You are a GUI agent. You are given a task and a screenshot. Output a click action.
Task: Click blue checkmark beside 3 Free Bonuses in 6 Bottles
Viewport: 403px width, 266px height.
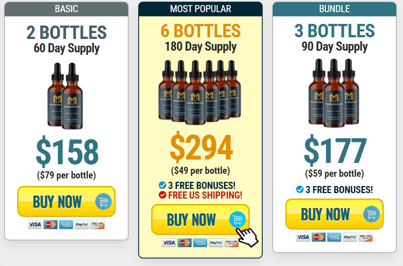[162, 185]
